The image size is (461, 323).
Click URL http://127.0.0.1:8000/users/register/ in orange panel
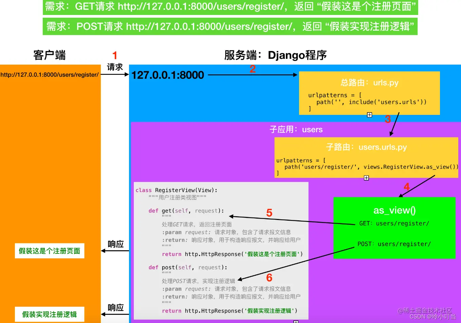(49, 75)
